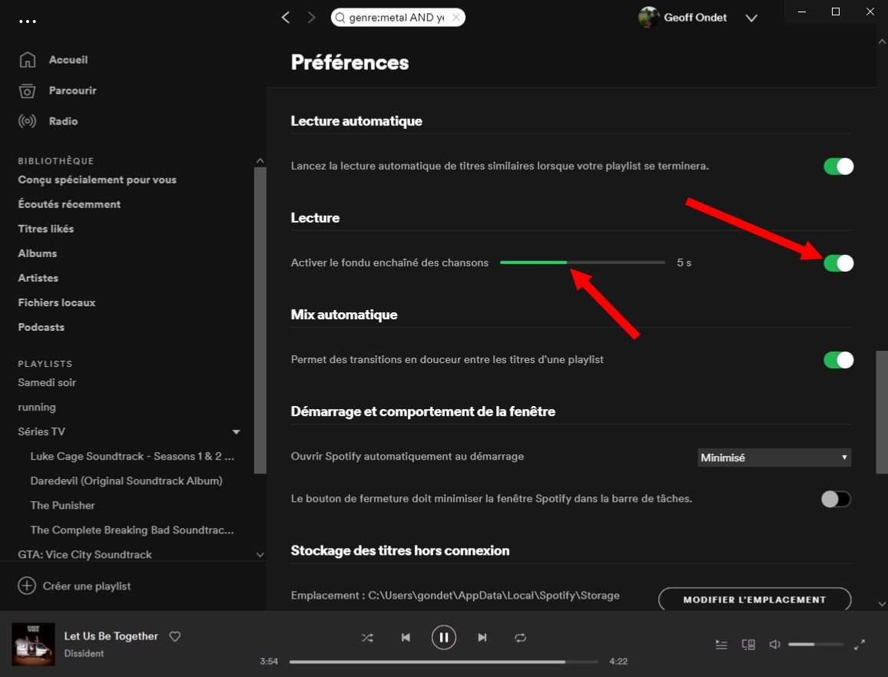Click Créer une playlist

click(87, 586)
